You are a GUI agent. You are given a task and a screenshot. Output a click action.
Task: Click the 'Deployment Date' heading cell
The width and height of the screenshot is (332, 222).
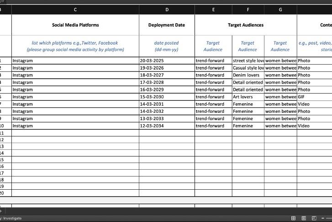point(167,25)
